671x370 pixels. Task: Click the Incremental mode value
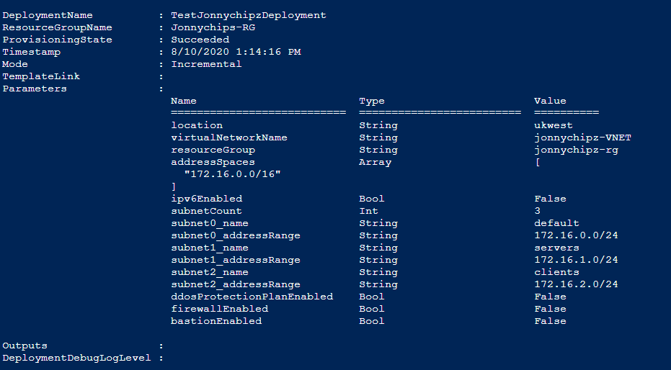[206, 64]
